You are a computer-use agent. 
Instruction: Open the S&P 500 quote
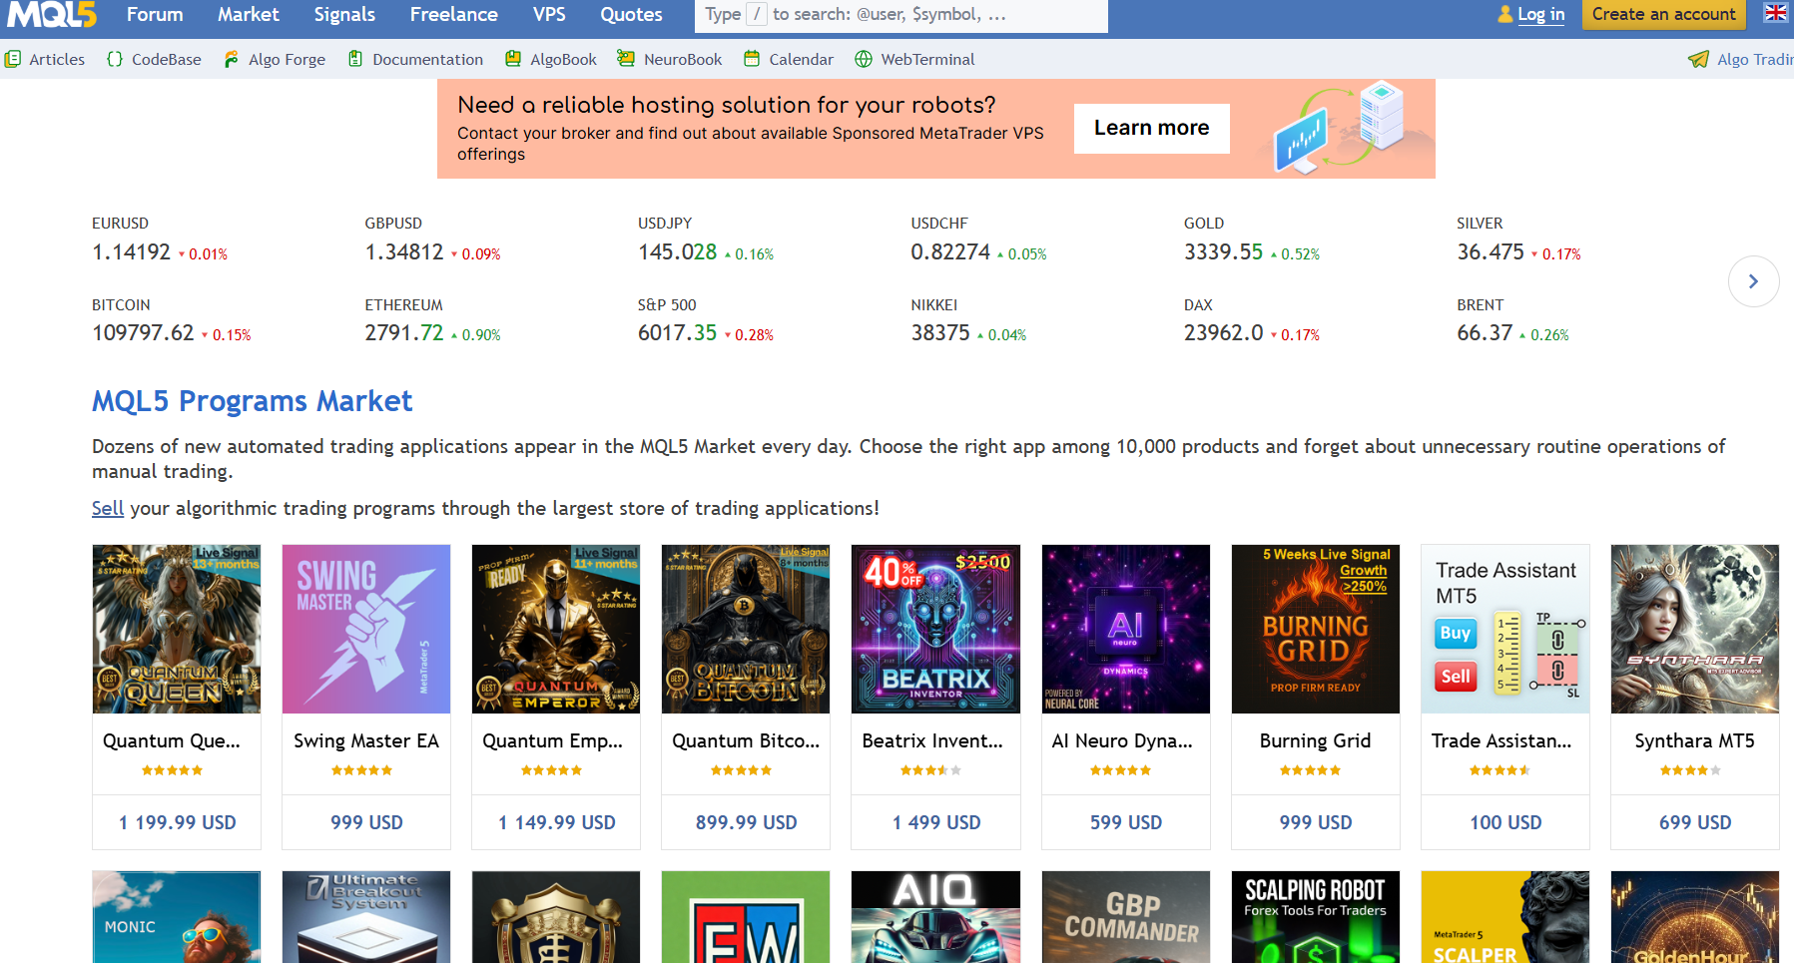(706, 320)
